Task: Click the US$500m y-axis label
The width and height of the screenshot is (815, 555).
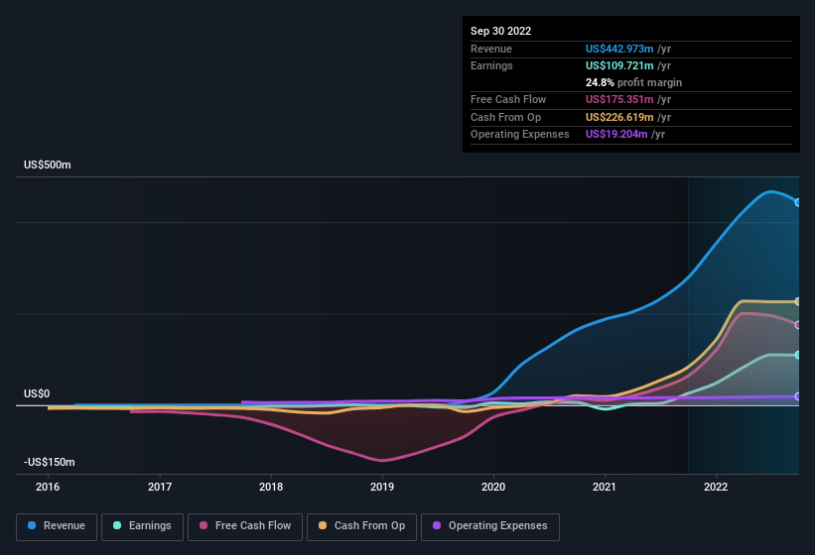Action: pos(48,165)
